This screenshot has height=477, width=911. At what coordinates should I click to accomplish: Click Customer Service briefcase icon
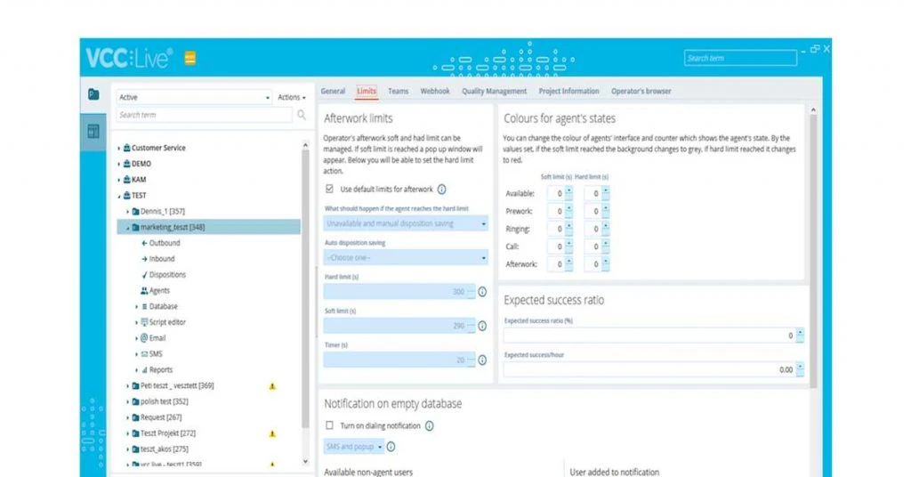point(126,148)
